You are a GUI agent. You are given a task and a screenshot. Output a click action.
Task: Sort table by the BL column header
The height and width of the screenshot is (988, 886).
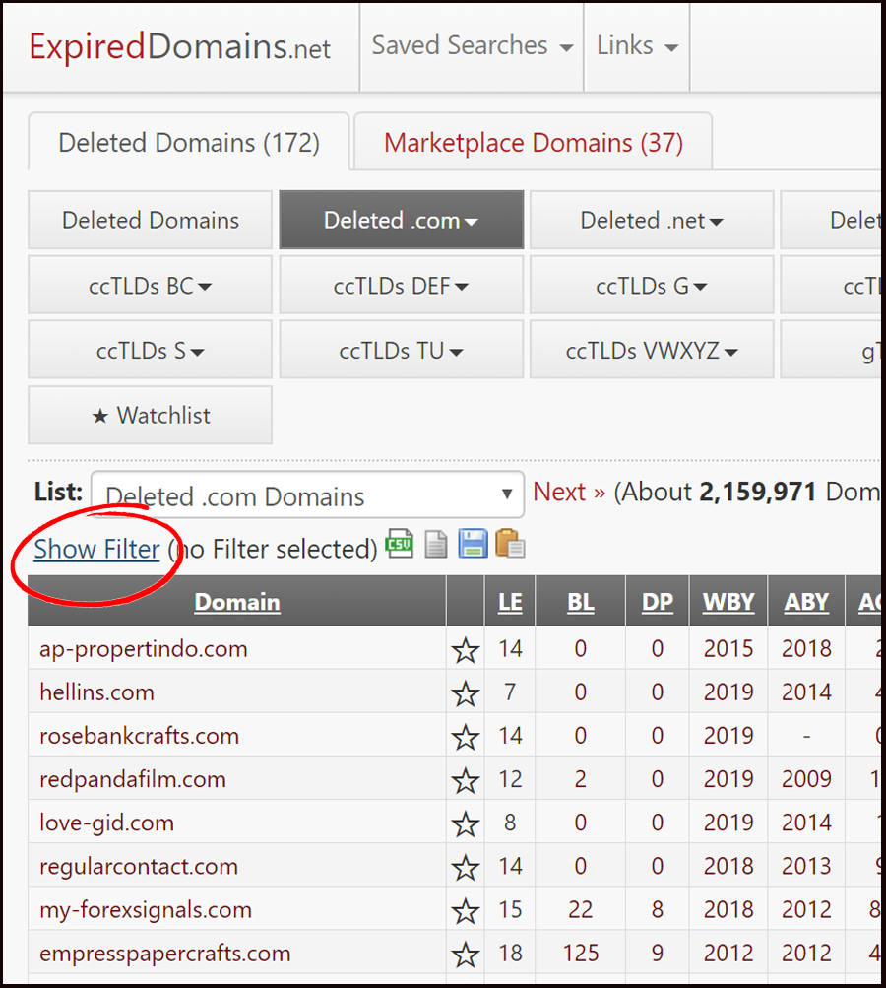[x=580, y=602]
